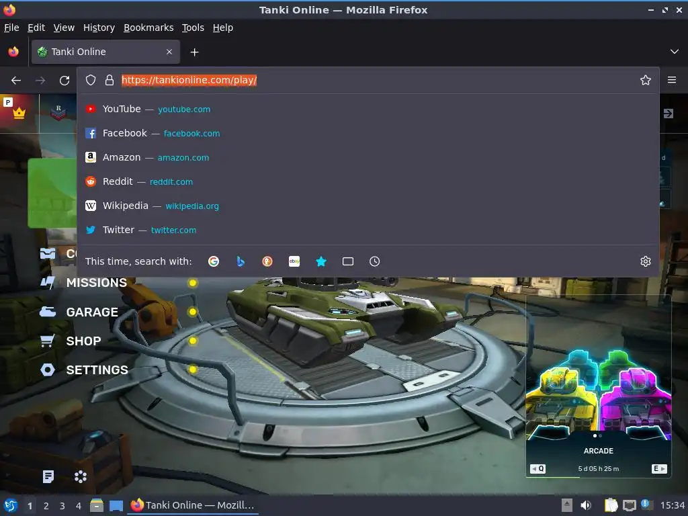Image resolution: width=688 pixels, height=516 pixels.
Task: Open the Bookmarks menu
Action: coord(148,28)
